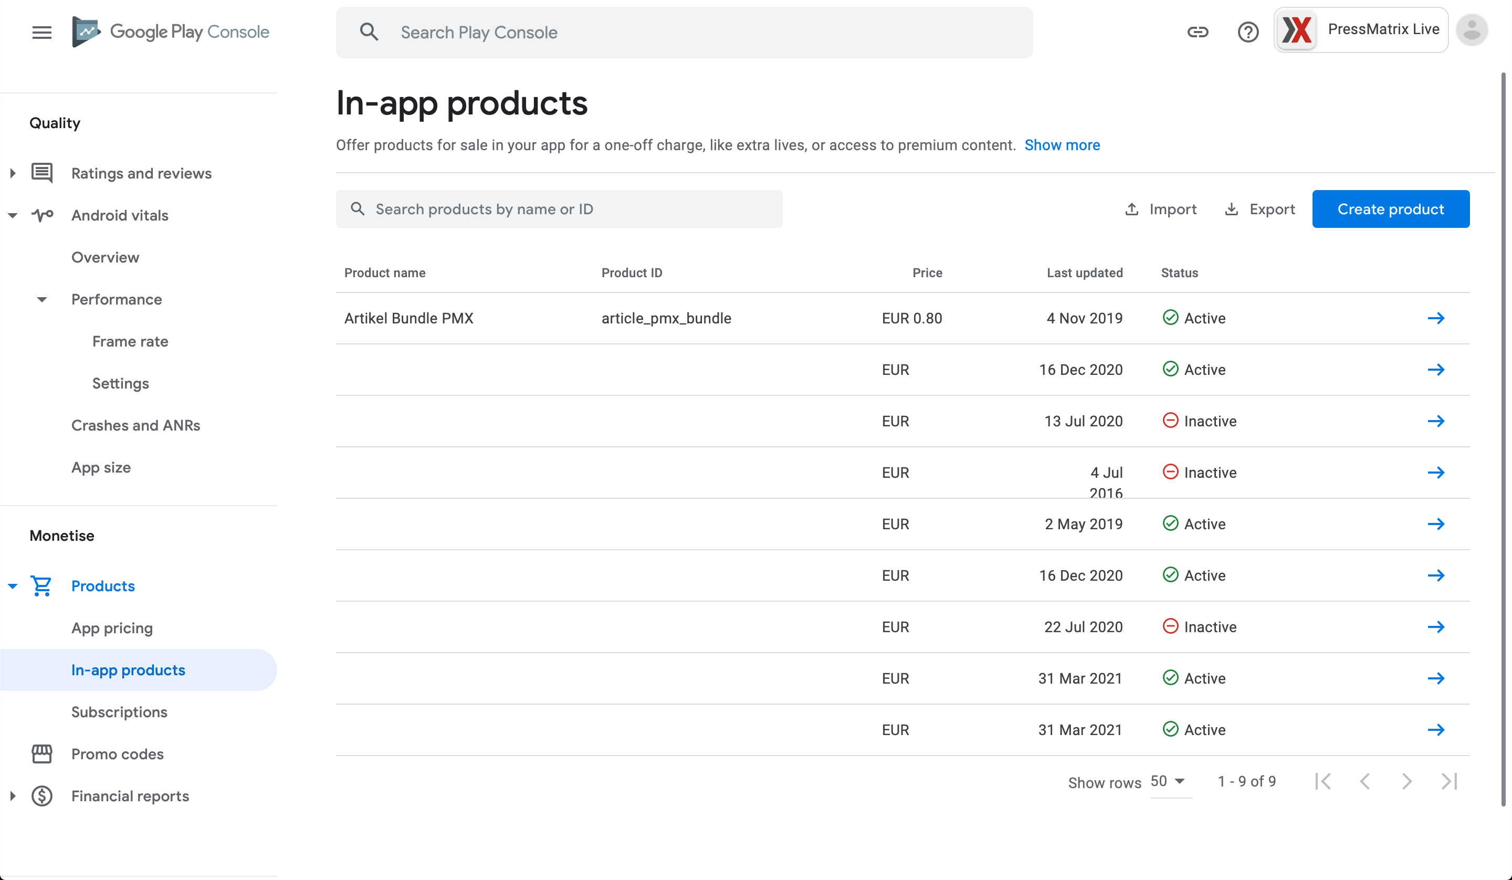Click the magnifier in product search field

tap(358, 209)
